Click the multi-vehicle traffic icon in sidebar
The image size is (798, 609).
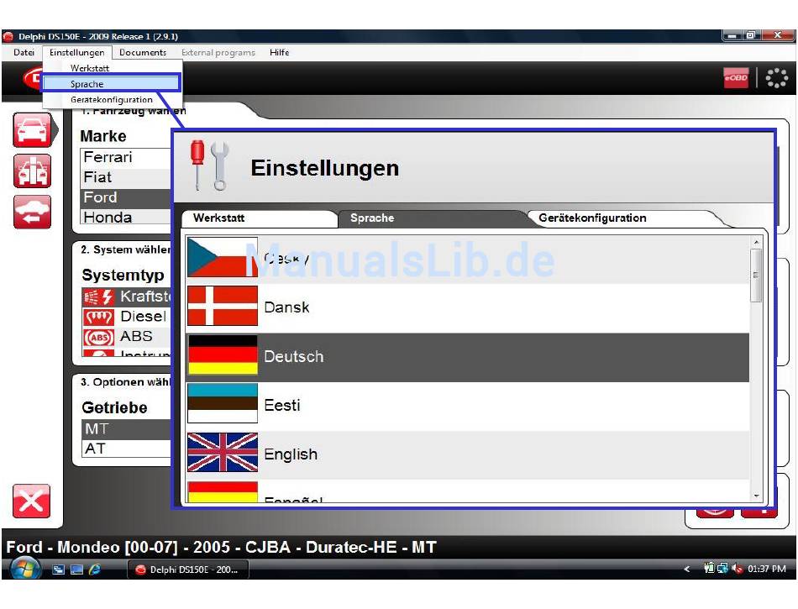click(32, 171)
